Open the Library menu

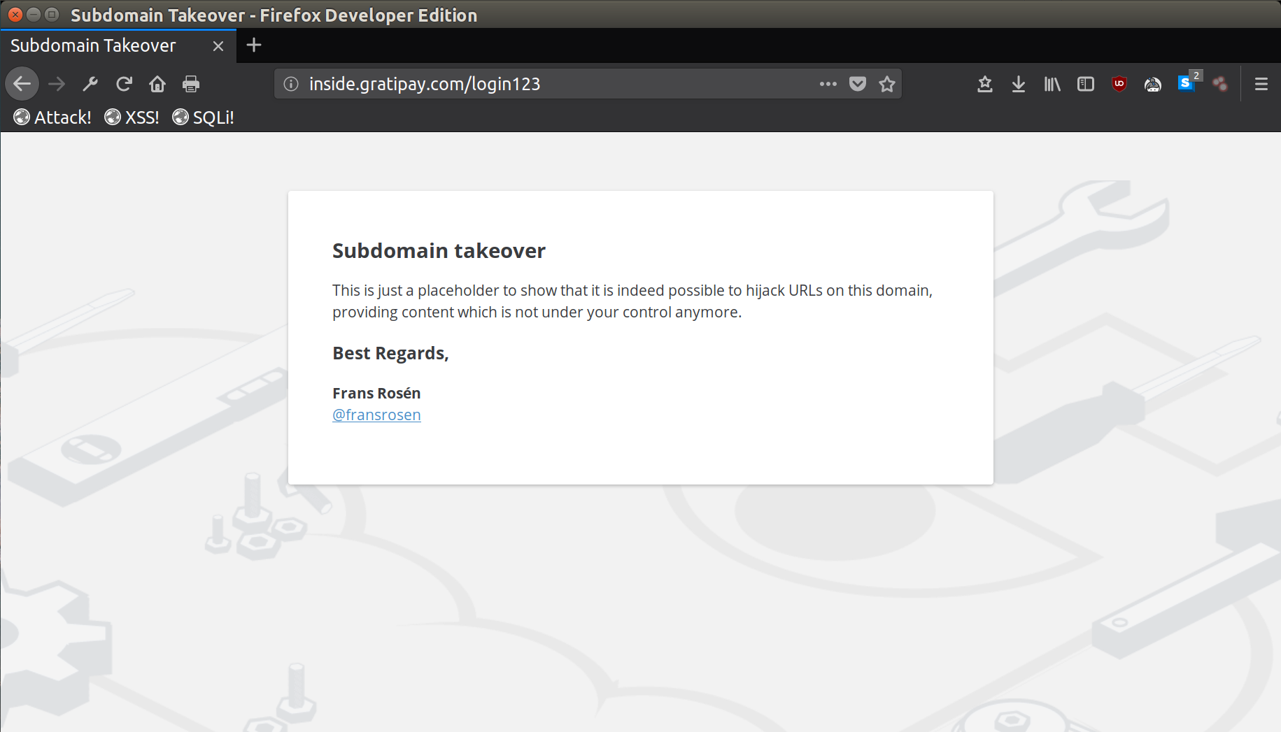click(1052, 84)
